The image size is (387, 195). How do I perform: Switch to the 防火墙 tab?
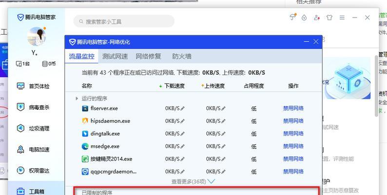click(182, 56)
